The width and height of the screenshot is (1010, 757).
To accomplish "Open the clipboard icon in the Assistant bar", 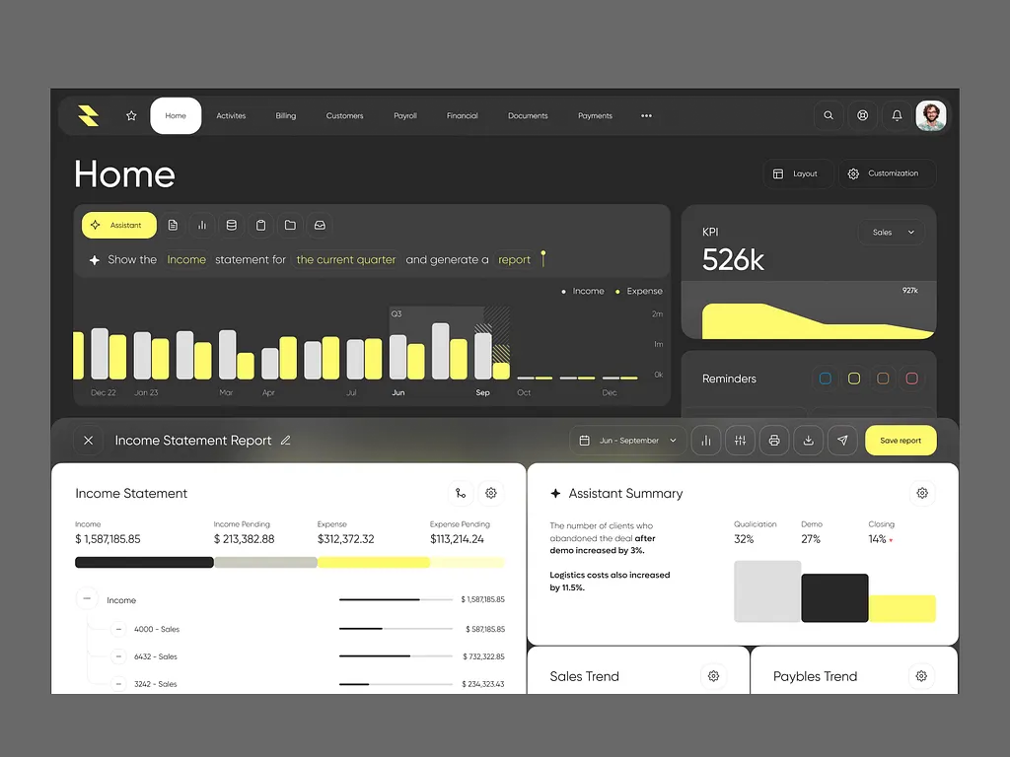I will tap(261, 225).
